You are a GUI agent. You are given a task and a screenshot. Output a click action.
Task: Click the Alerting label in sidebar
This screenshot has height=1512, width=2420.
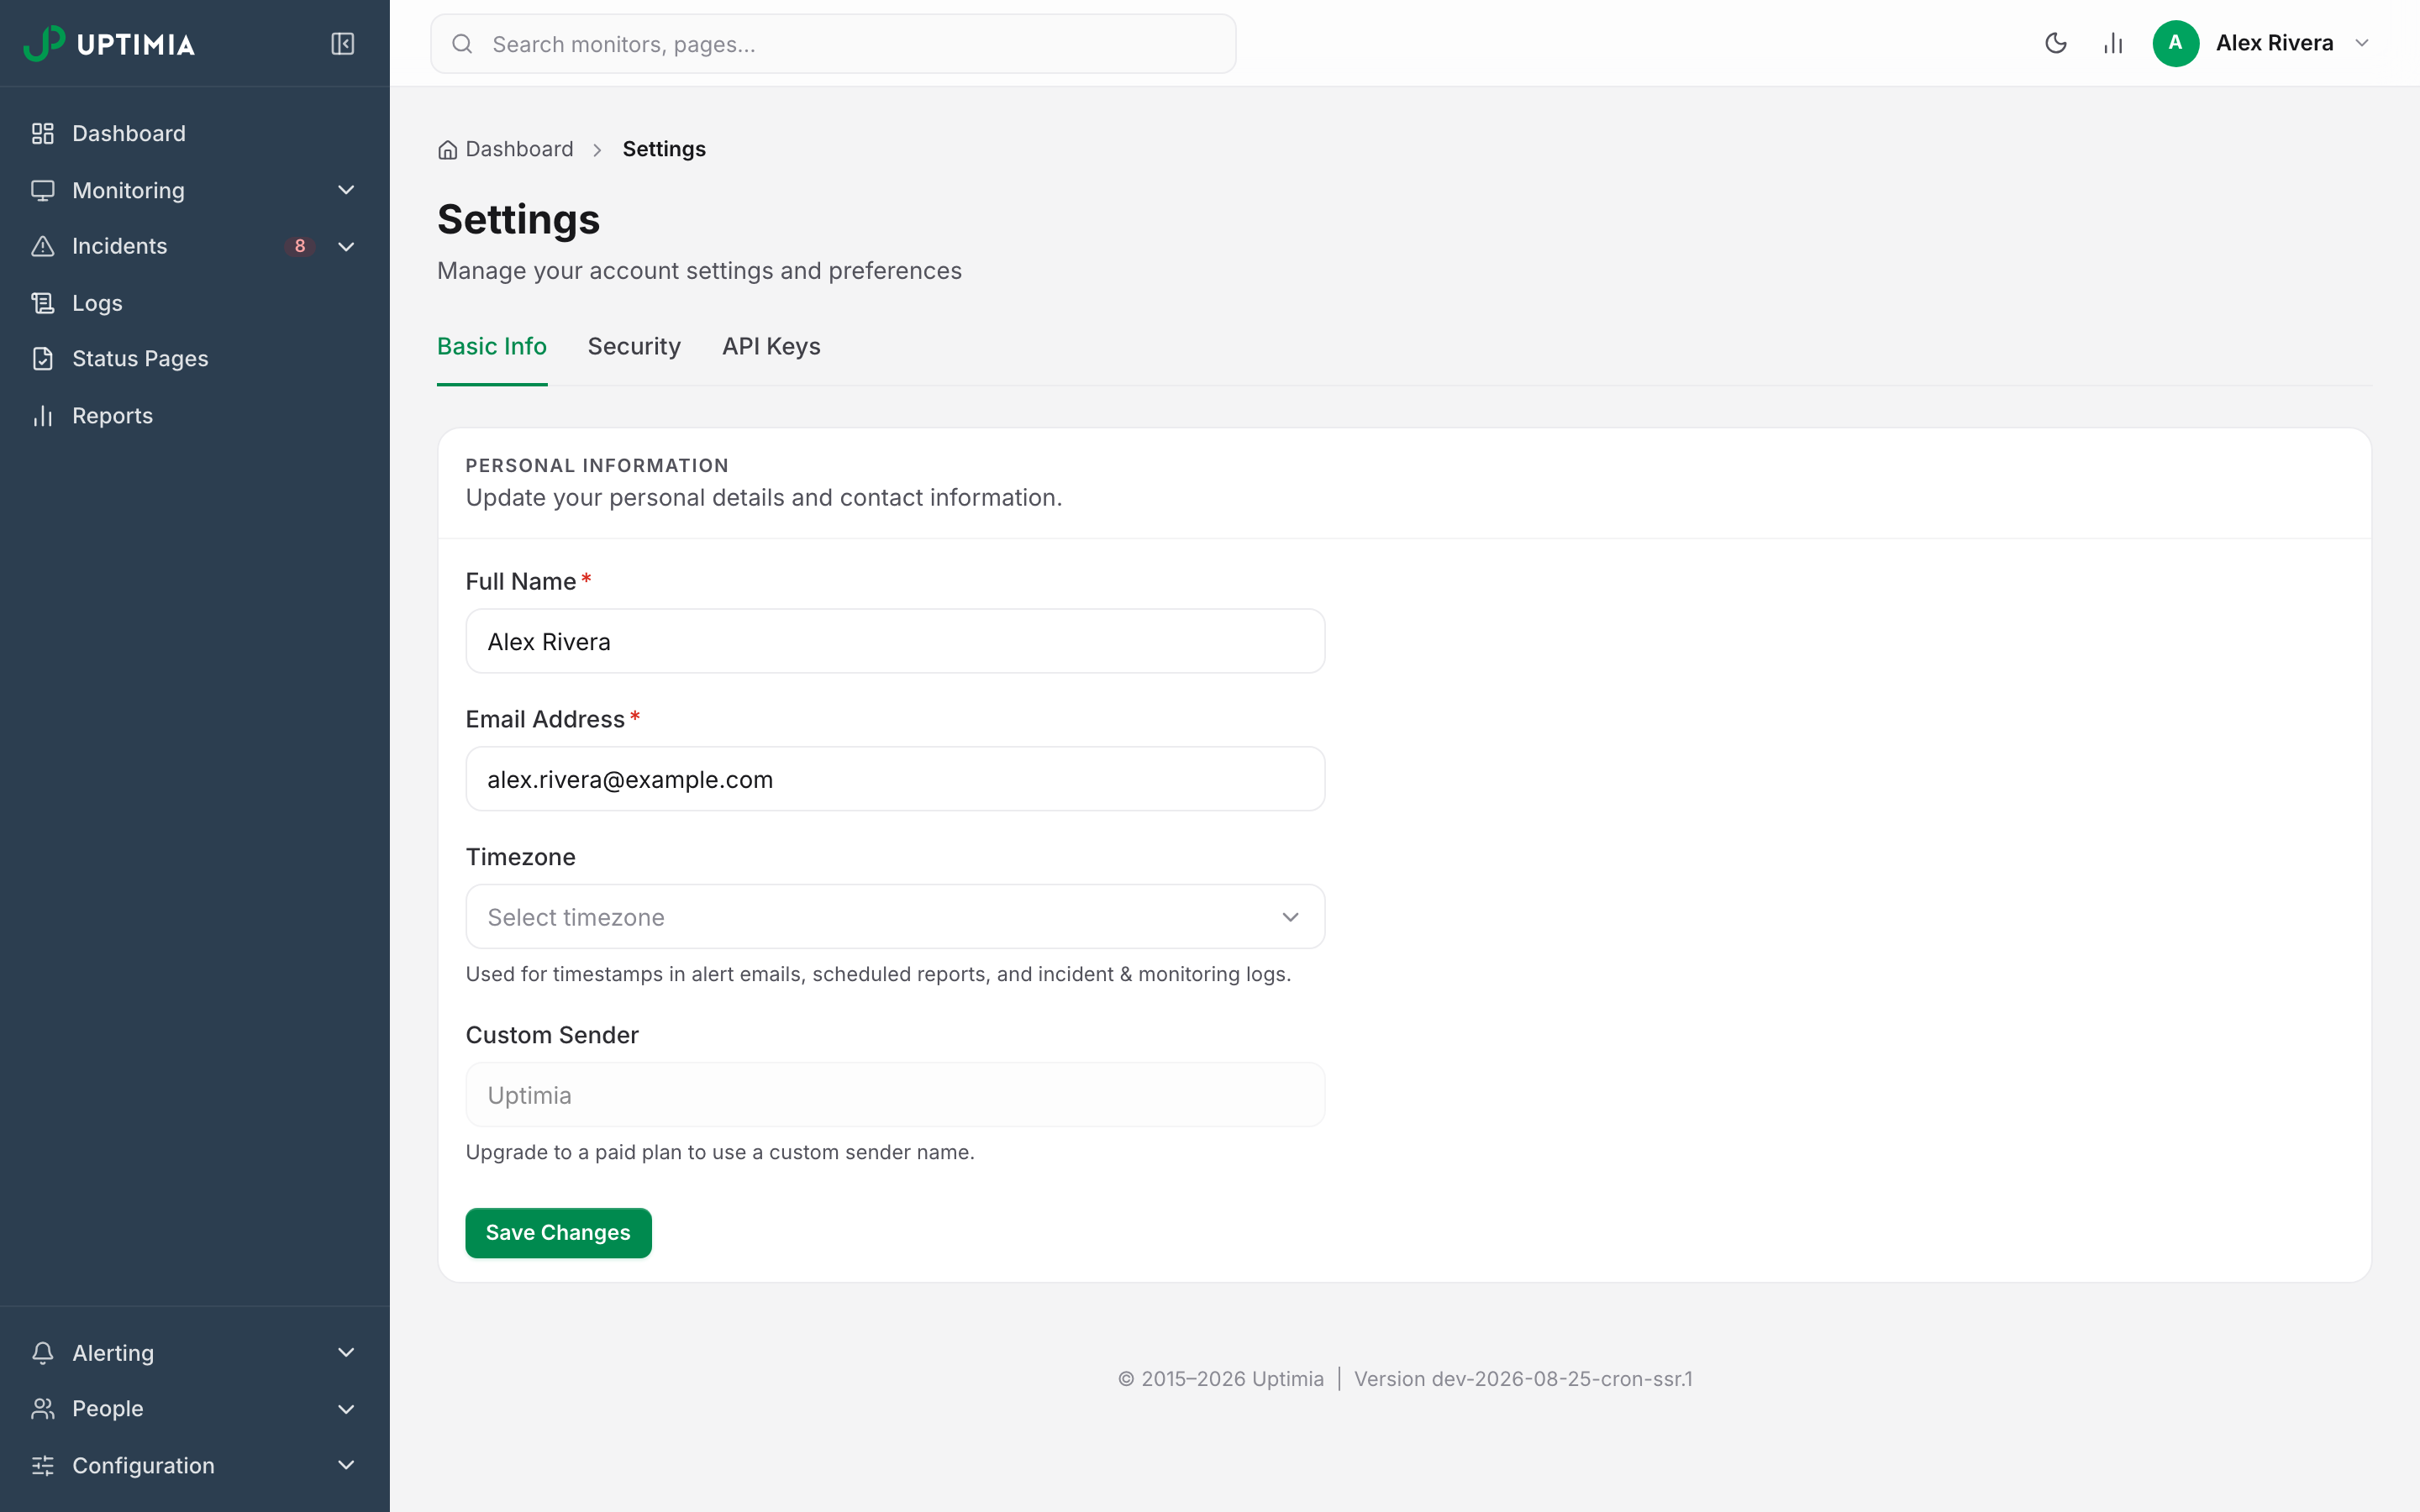[x=113, y=1353]
